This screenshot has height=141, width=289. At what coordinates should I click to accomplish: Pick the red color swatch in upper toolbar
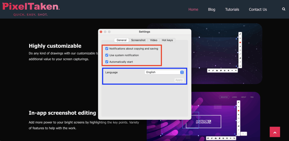240,42
